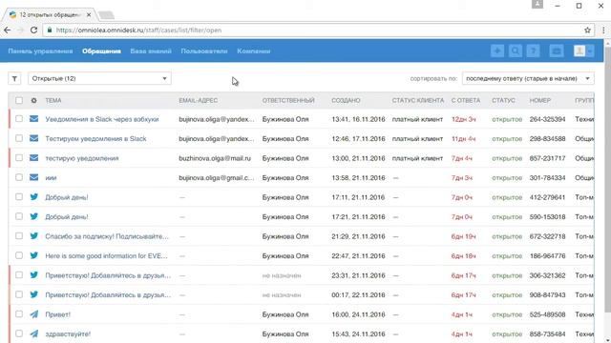611x343 pixels.
Task: Click Twitter icon of case 590-153018
Action: tap(34, 216)
